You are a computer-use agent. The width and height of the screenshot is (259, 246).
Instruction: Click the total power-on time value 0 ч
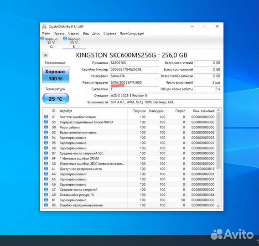coord(207,89)
